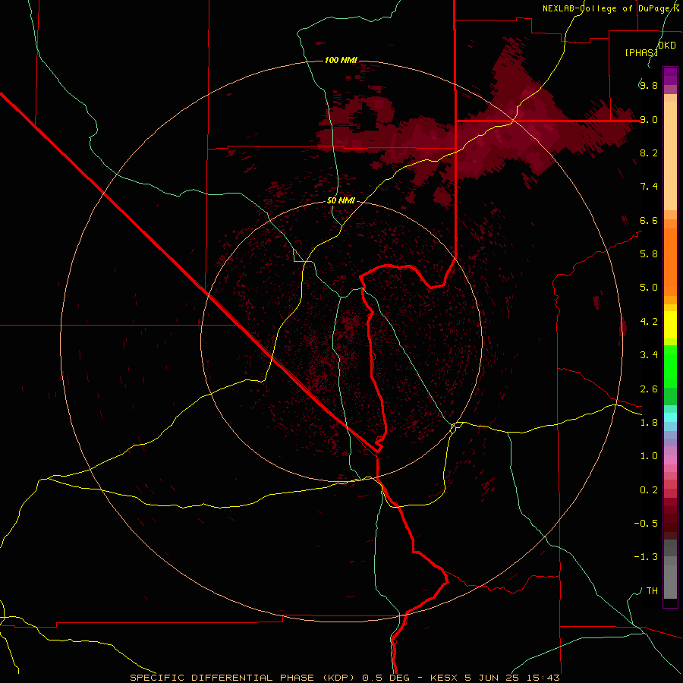The image size is (683, 683).
Task: Click the 5 JUN 25 date text
Action: coord(494,678)
